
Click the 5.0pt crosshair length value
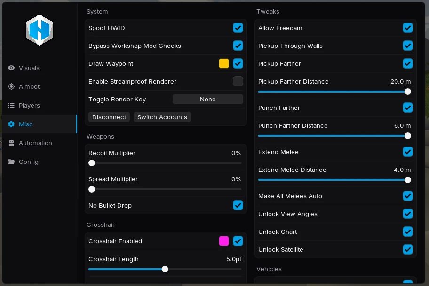(x=234, y=259)
